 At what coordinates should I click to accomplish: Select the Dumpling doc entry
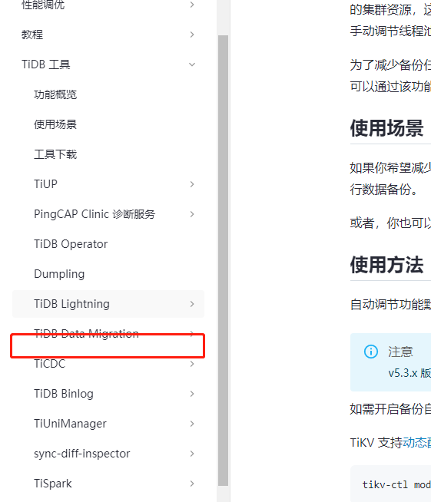point(59,274)
